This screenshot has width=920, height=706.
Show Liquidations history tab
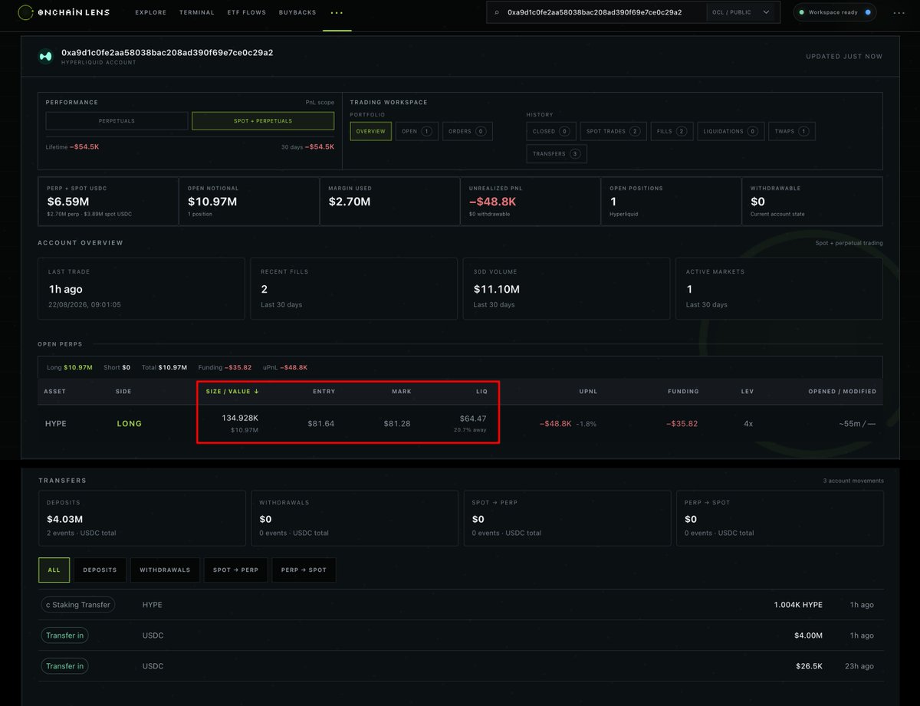click(731, 131)
